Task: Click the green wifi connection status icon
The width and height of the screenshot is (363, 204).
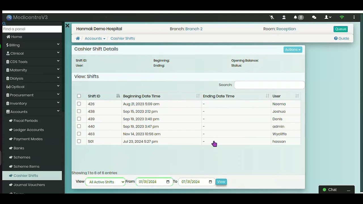Action: [x=342, y=17]
